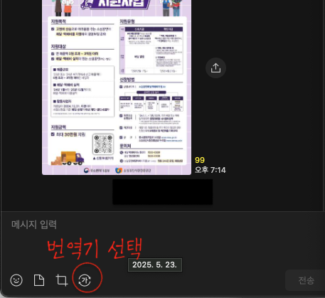The image size is (325, 298).
Task: Select the translator icon
Action: 85,280
